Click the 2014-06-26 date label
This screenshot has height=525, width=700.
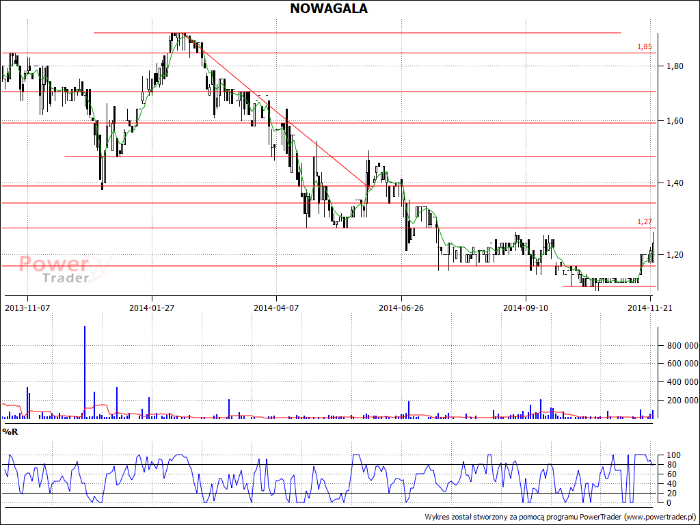[401, 308]
